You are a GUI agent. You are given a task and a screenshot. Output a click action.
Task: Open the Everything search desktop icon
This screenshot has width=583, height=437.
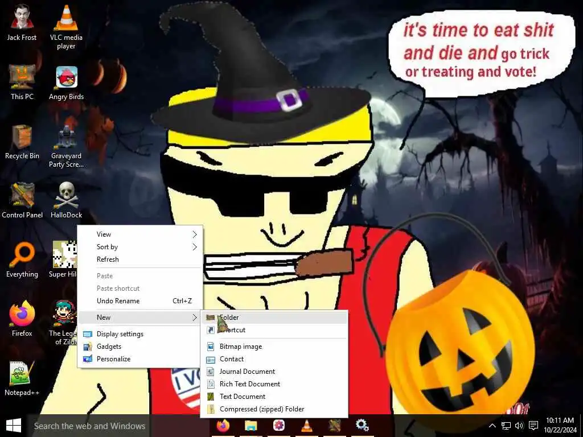[x=22, y=259]
